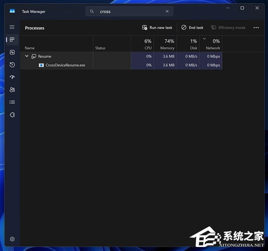Sort by the Memory column header
Image resolution: width=268 pixels, height=251 pixels.
coord(165,44)
